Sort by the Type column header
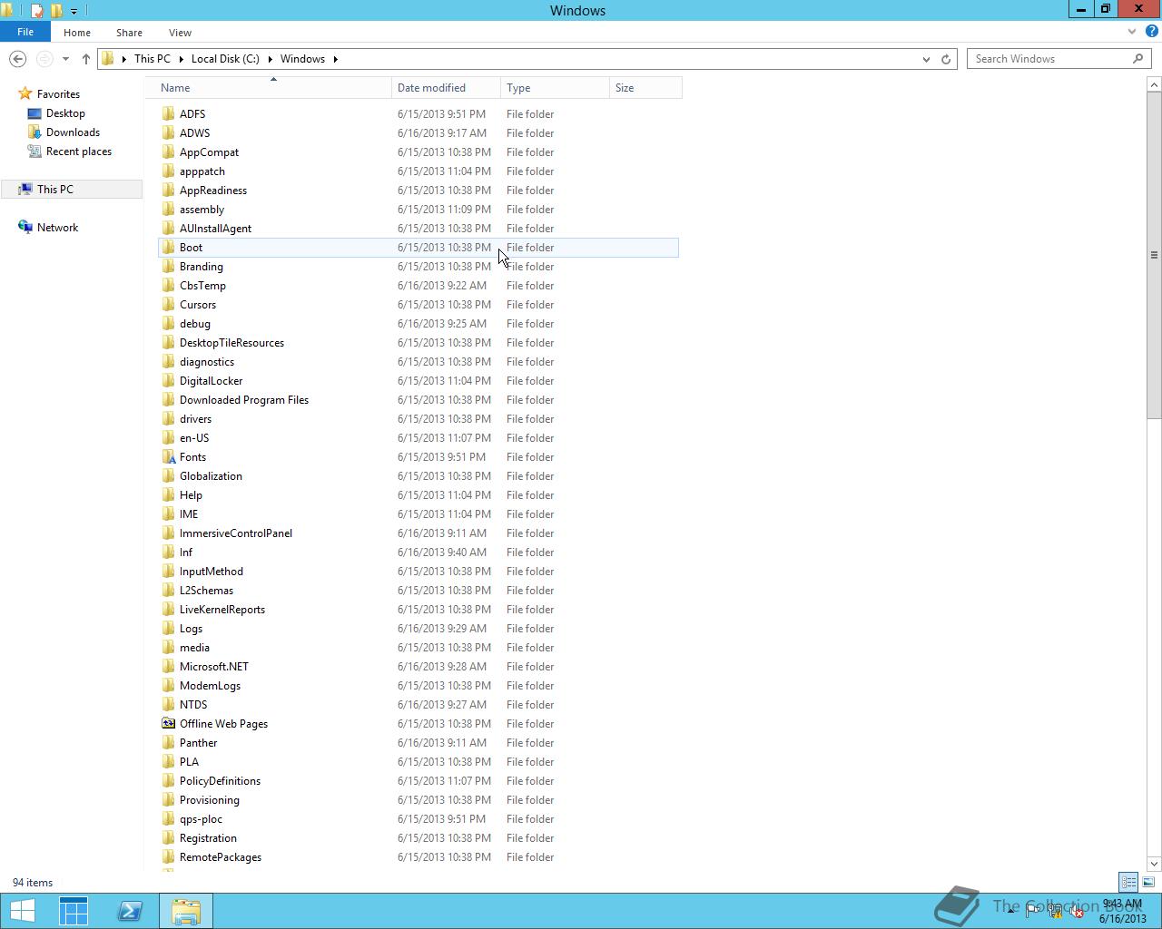The width and height of the screenshot is (1162, 929). pos(556,88)
